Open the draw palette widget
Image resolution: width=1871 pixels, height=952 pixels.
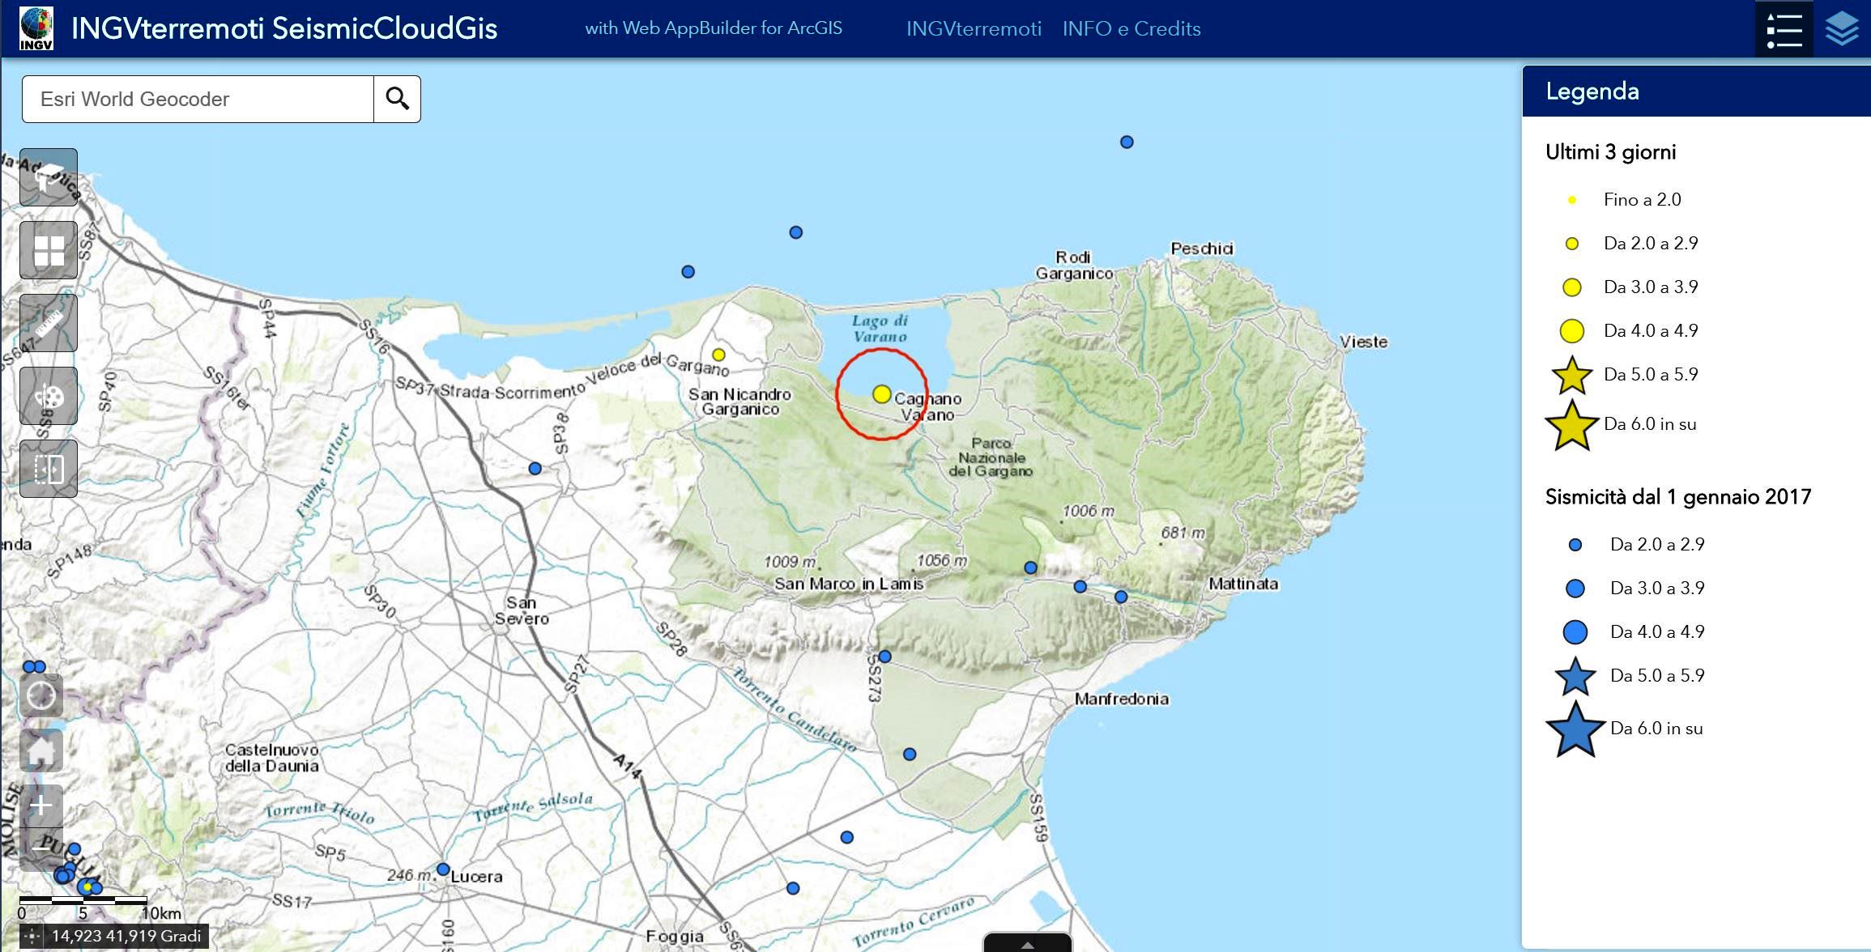pos(49,396)
